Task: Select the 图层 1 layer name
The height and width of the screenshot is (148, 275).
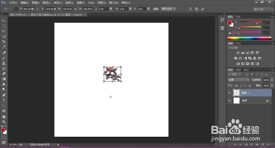Action: [245, 93]
